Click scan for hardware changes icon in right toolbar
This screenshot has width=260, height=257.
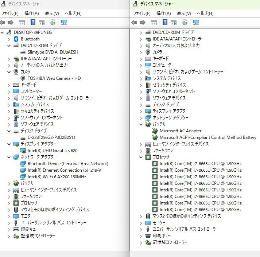pos(196,22)
